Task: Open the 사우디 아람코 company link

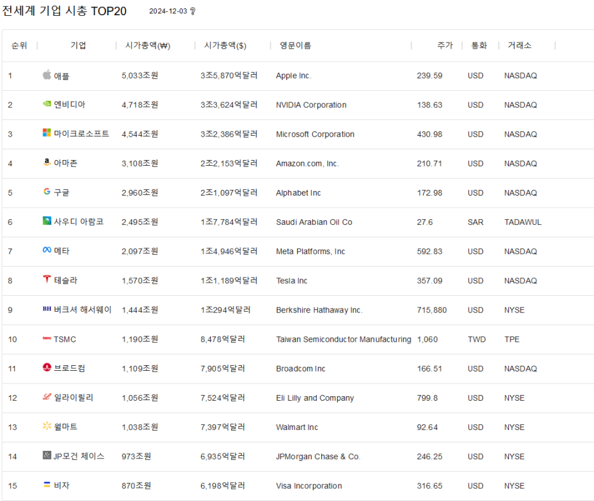Action: pyautogui.click(x=79, y=222)
